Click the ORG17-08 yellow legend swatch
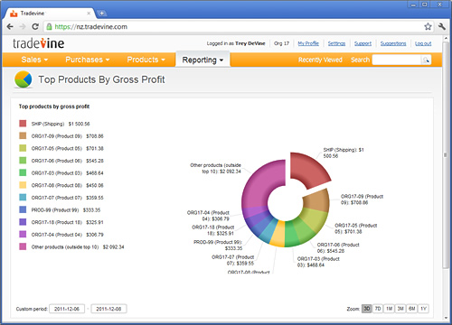The image size is (452, 325). click(x=23, y=185)
